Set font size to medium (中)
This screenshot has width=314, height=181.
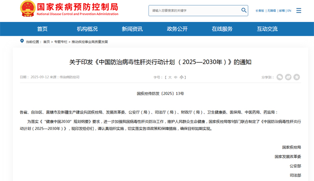pos(175,77)
